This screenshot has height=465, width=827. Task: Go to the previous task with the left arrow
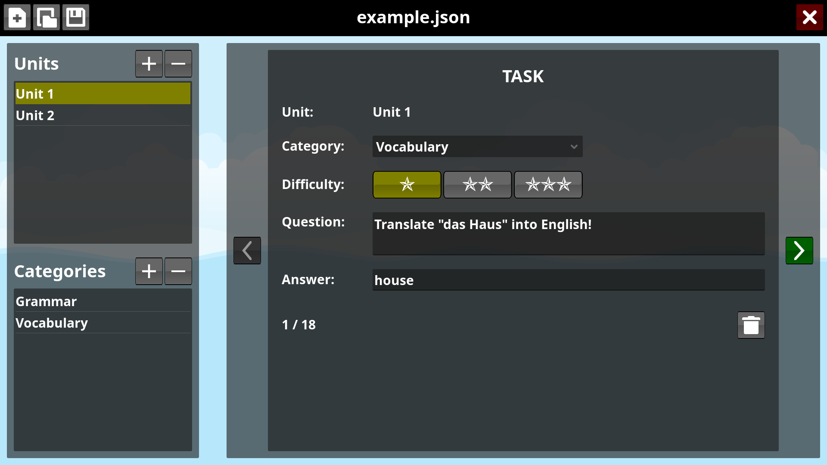click(x=247, y=251)
